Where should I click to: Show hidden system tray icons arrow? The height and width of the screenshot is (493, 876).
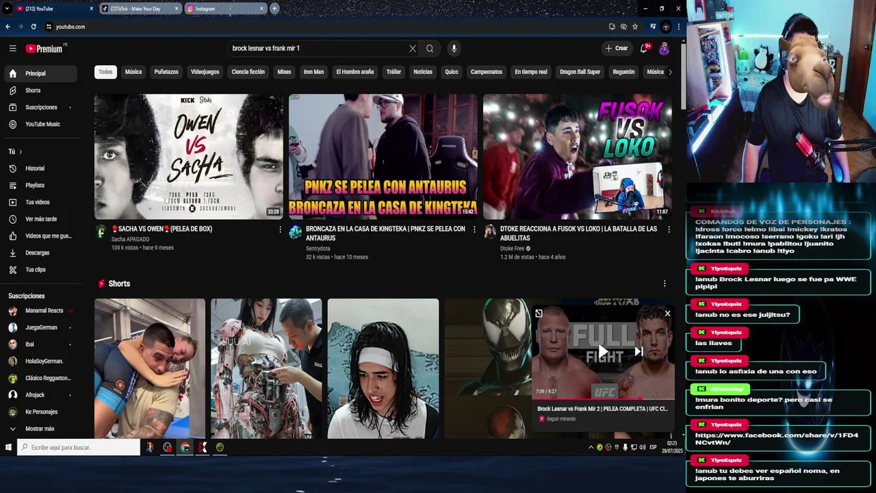(x=591, y=447)
